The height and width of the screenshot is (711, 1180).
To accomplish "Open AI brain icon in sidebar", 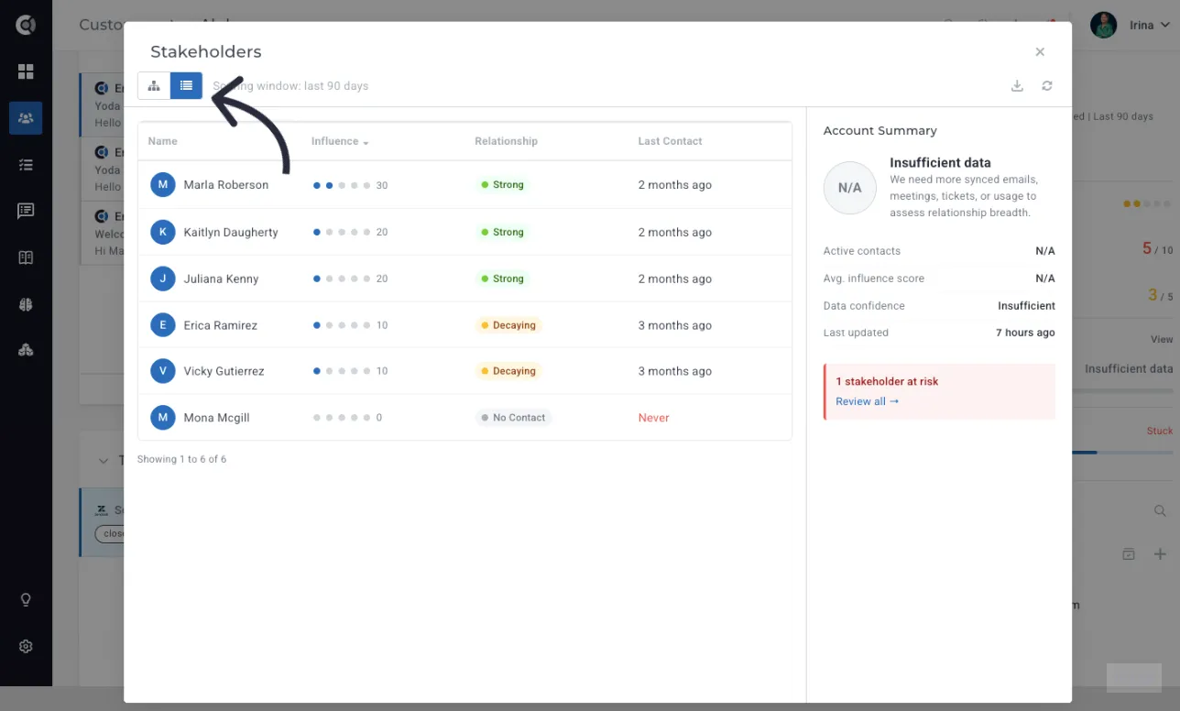I will click(x=26, y=304).
